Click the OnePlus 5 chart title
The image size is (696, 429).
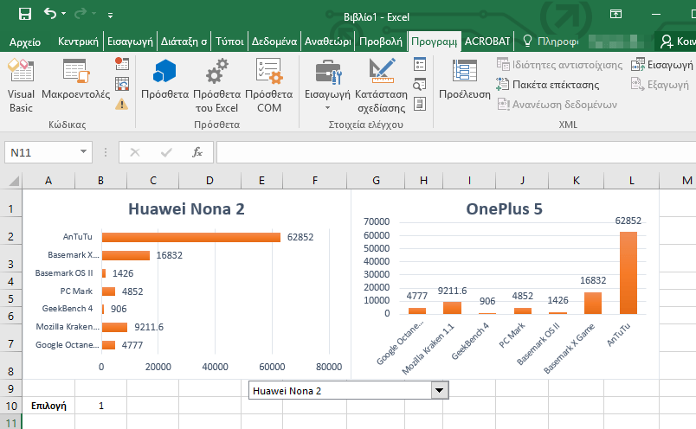click(504, 209)
